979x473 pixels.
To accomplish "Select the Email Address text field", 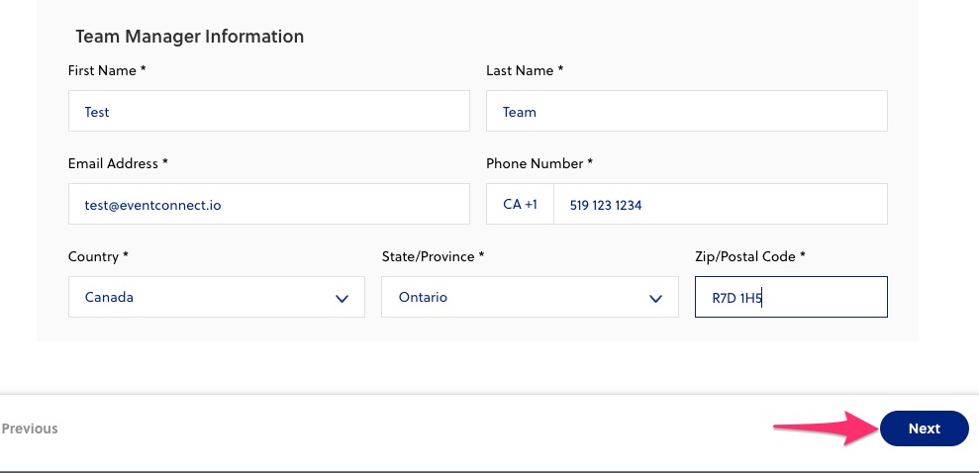I will click(x=268, y=205).
